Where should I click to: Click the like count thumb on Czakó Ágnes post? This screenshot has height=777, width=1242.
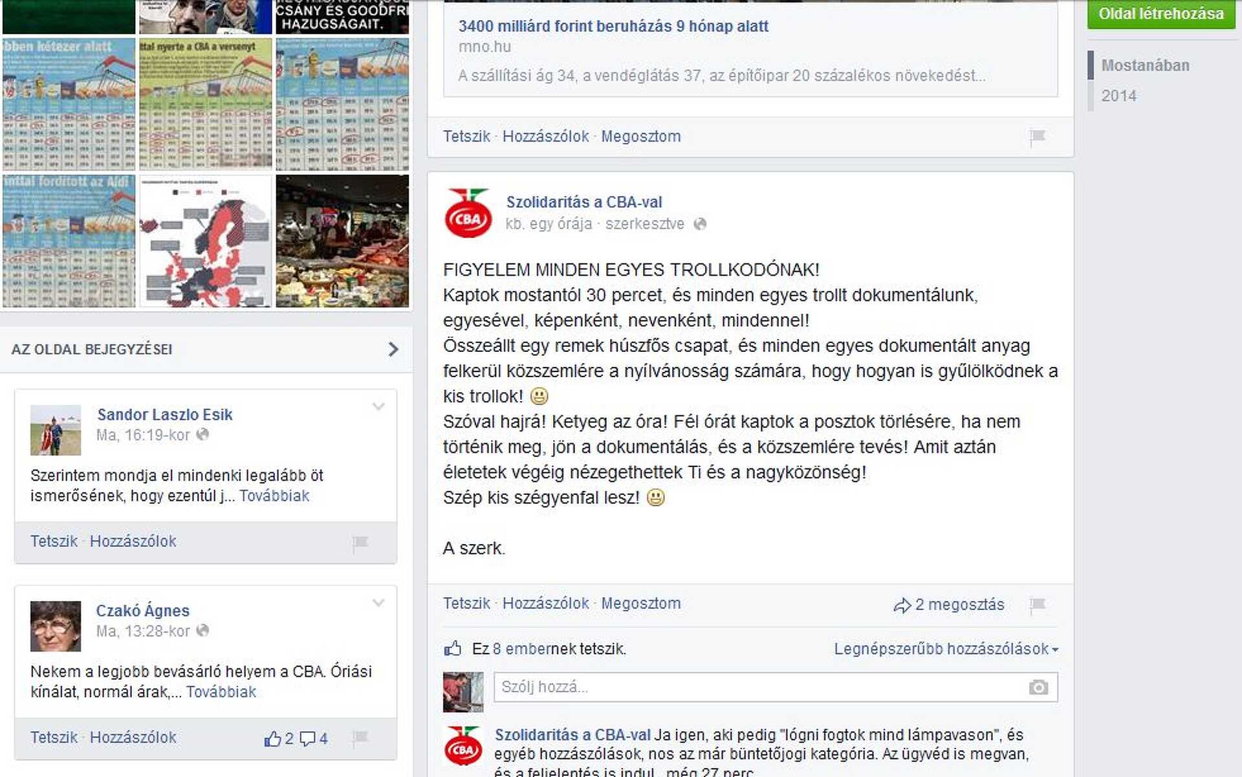(x=279, y=738)
